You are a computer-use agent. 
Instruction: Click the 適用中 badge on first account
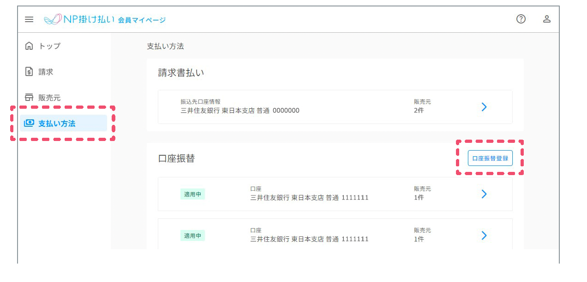tap(192, 194)
